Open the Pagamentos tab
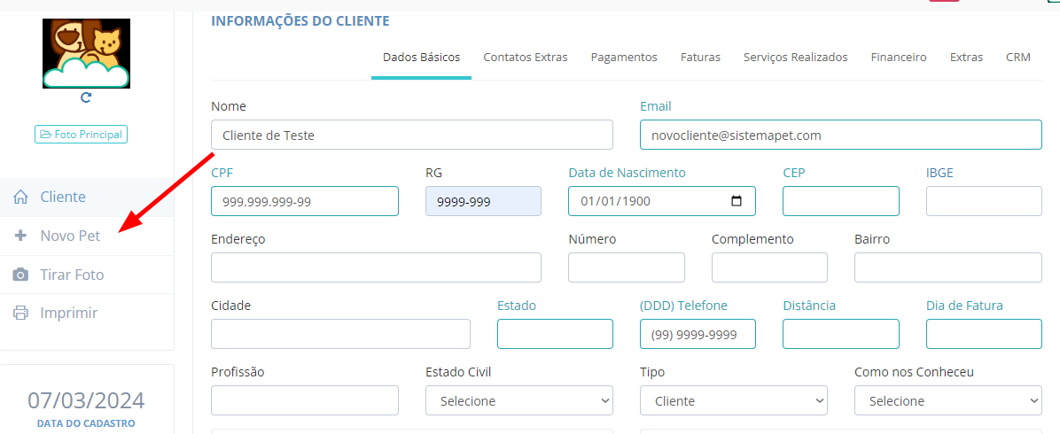This screenshot has height=434, width=1060. tap(624, 58)
